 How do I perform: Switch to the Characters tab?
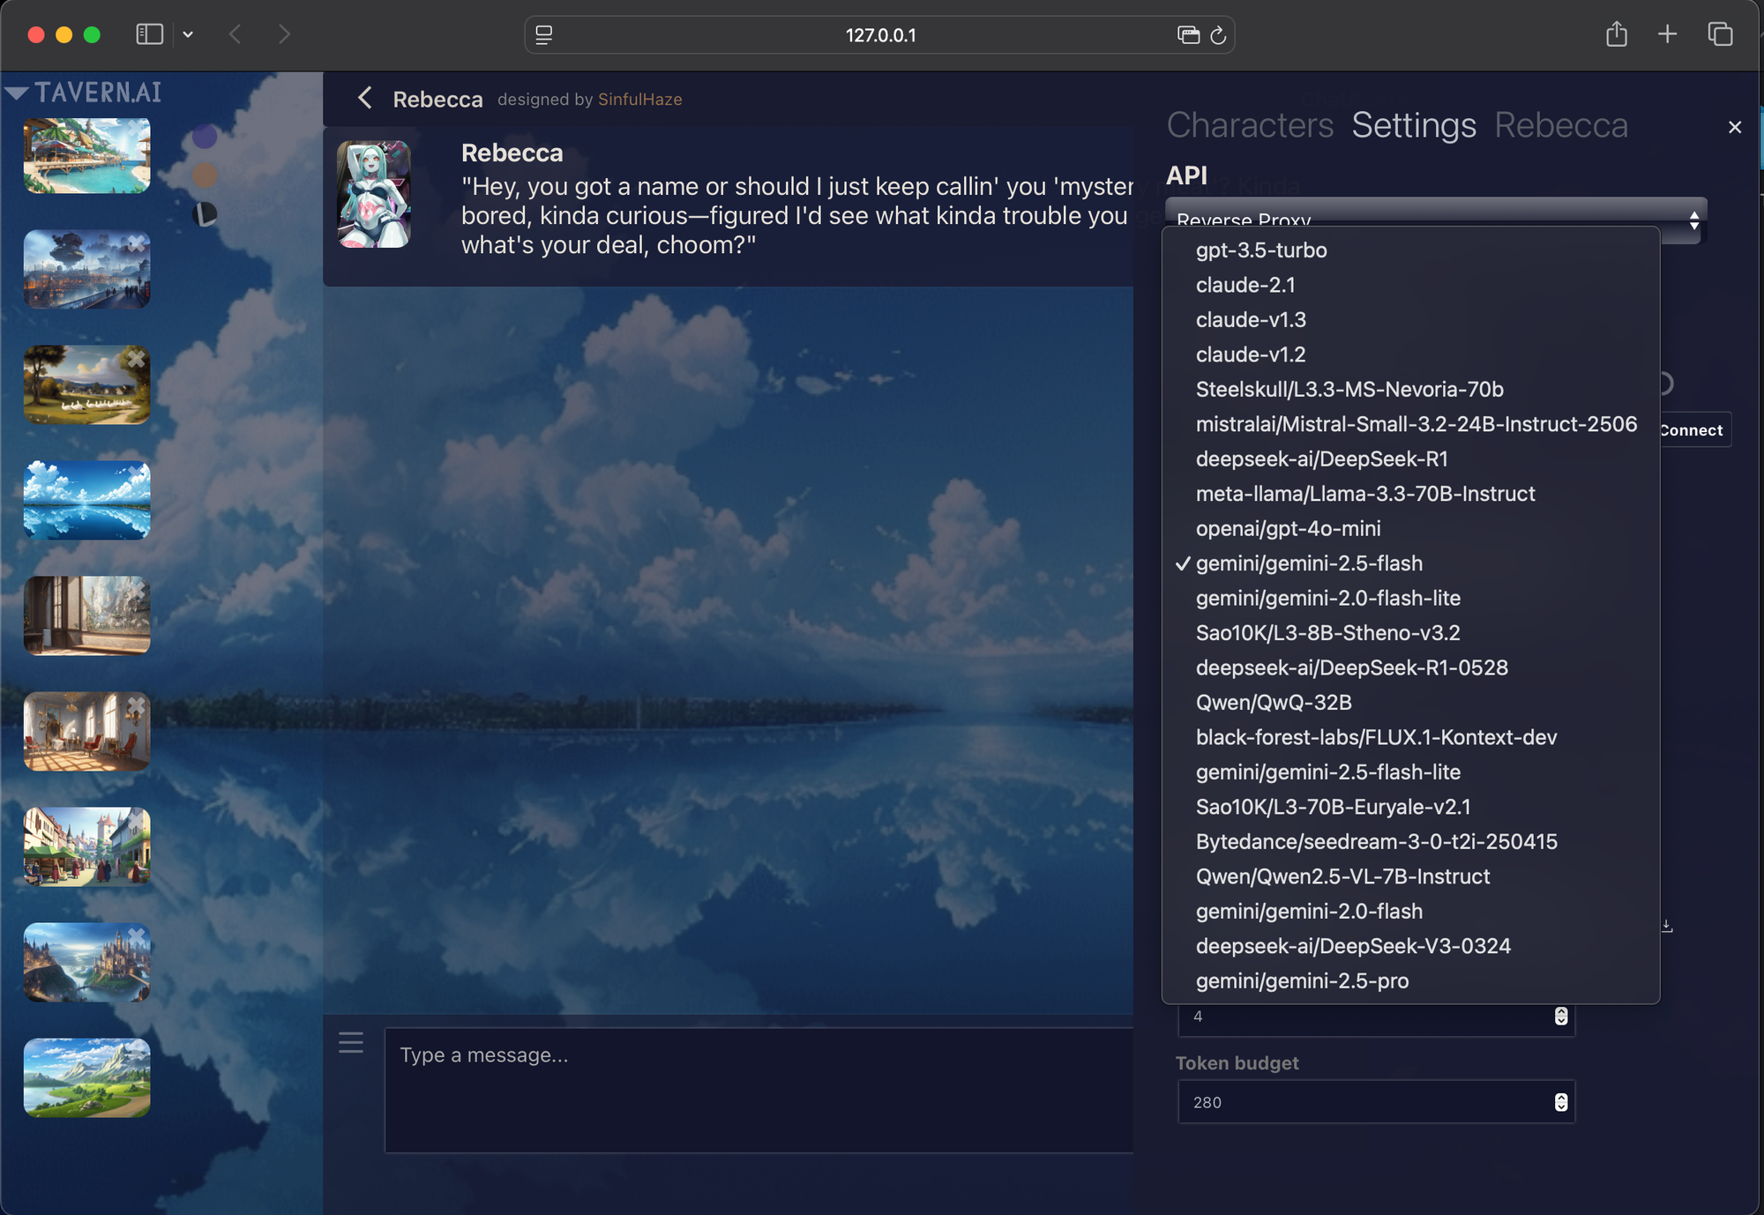click(1250, 125)
